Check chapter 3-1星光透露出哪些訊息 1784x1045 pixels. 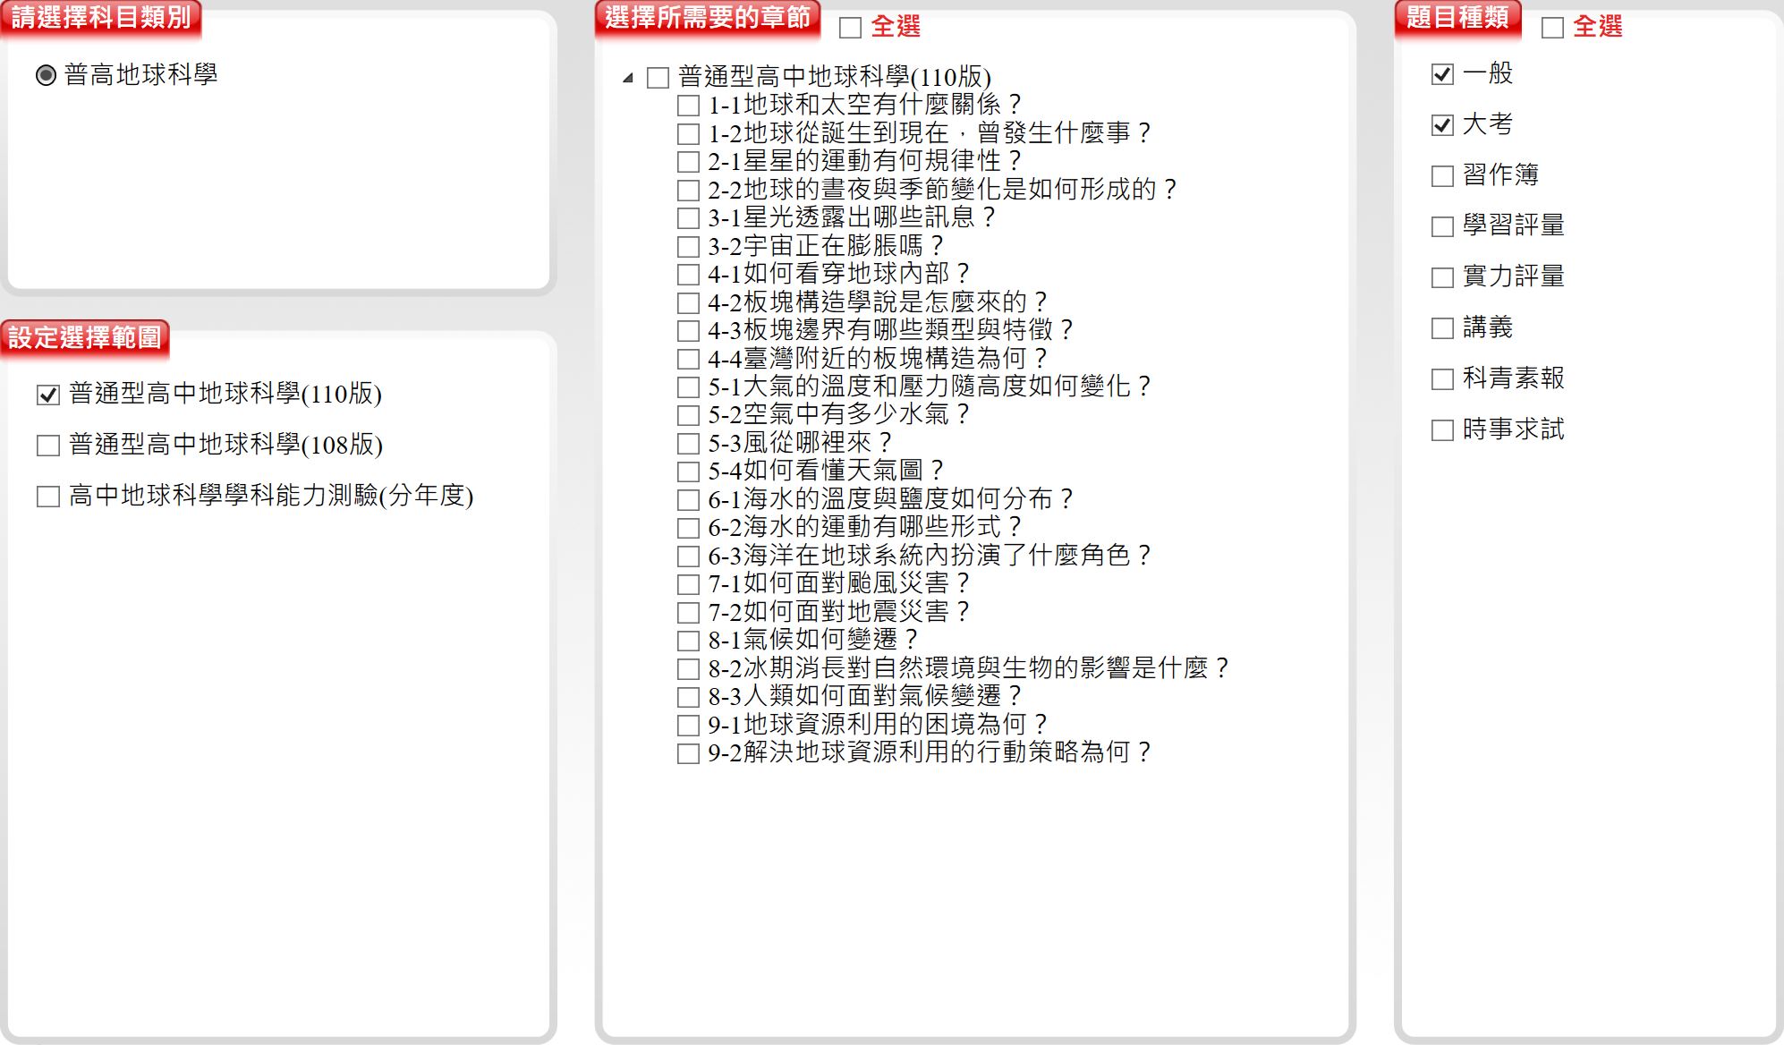(688, 218)
